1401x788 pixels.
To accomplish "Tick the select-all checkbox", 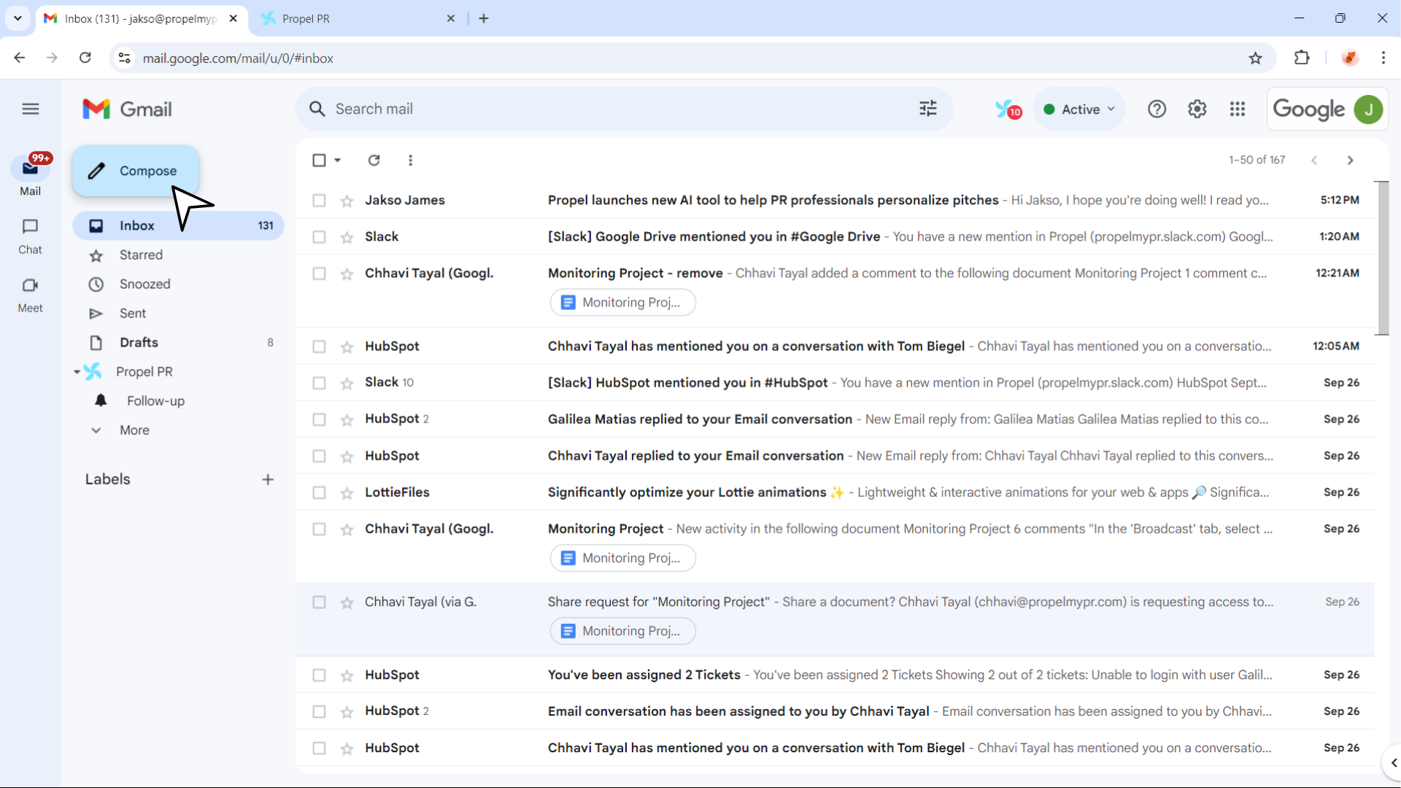I will point(319,160).
